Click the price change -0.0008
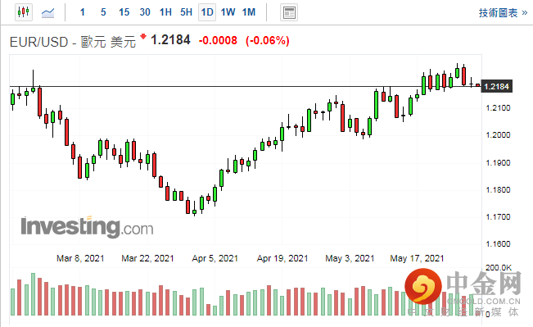This screenshot has height=327, width=533. point(218,40)
